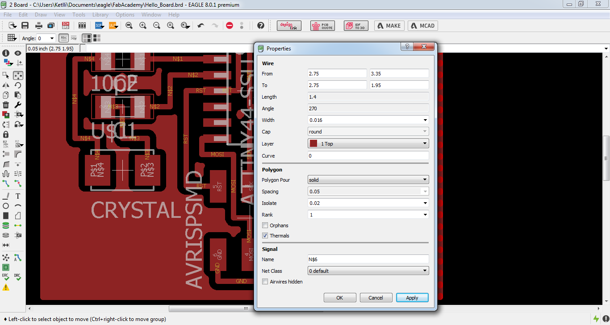Viewport: 610px width, 325px height.
Task: Select the Group selection tool
Action: (x=6, y=75)
